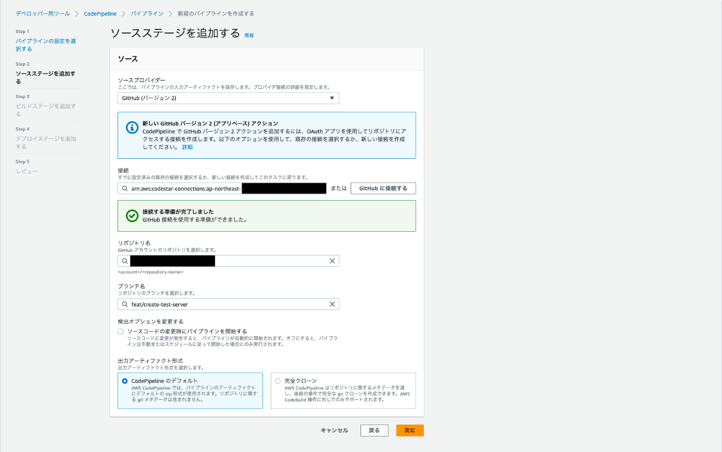Clear the ブランチ名 field with the X icon
This screenshot has width=722, height=452.
[332, 304]
